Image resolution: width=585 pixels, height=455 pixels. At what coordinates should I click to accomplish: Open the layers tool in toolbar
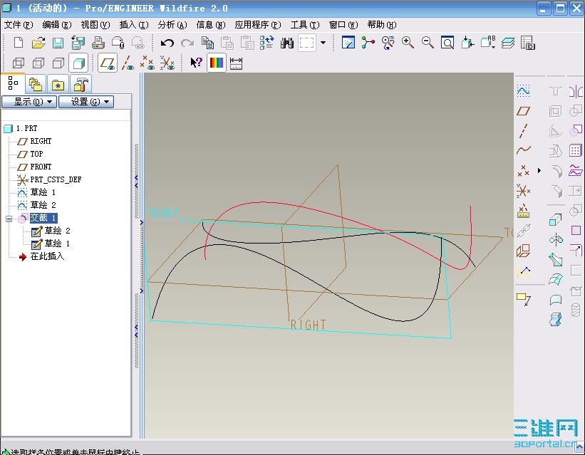[508, 43]
